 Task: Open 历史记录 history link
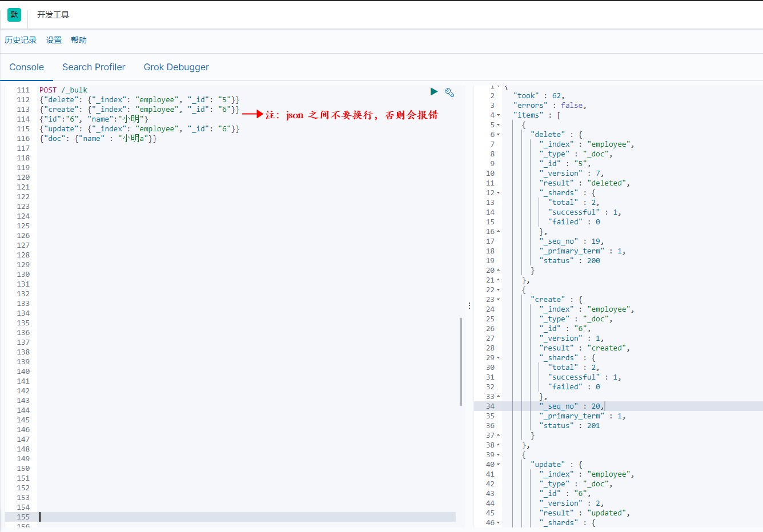(x=21, y=40)
